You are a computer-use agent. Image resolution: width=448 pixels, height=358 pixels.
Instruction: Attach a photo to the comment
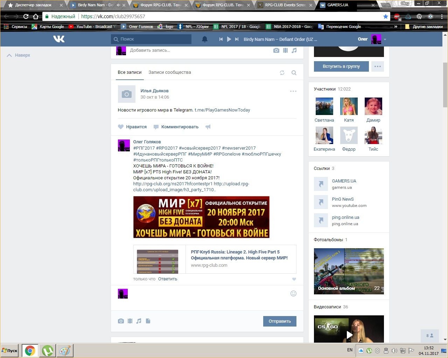tap(121, 321)
